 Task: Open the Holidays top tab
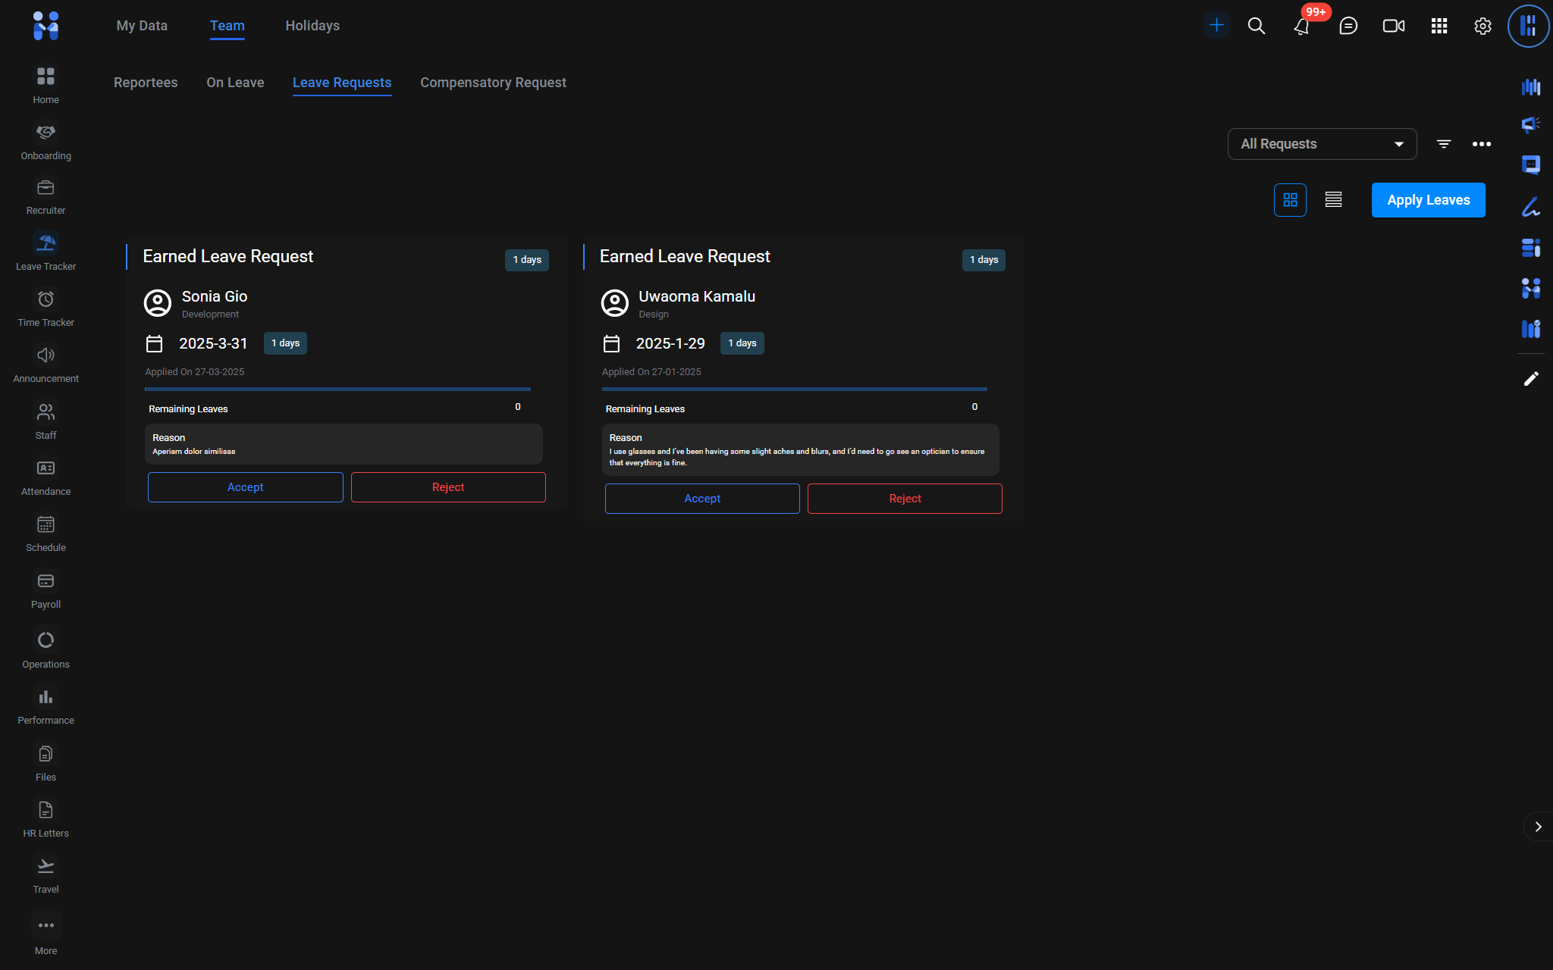coord(312,26)
